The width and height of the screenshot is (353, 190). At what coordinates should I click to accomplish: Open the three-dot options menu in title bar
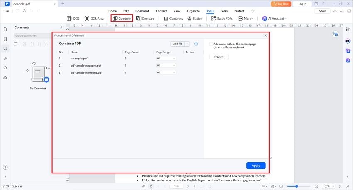pyautogui.click(x=323, y=4)
